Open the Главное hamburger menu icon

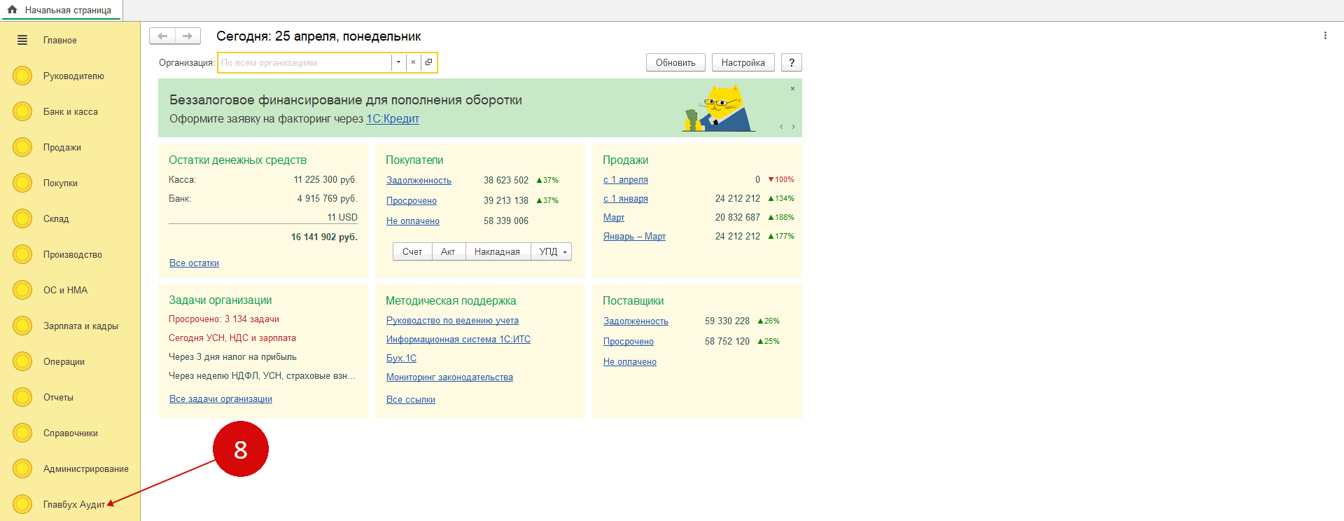coord(22,41)
